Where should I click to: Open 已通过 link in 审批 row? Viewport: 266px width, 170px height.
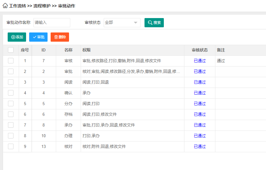pos(200,71)
